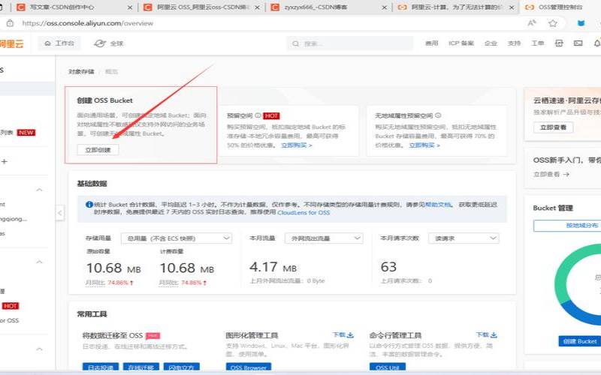Click the address bar URL
This screenshot has height=375, width=601.
pyautogui.click(x=87, y=23)
